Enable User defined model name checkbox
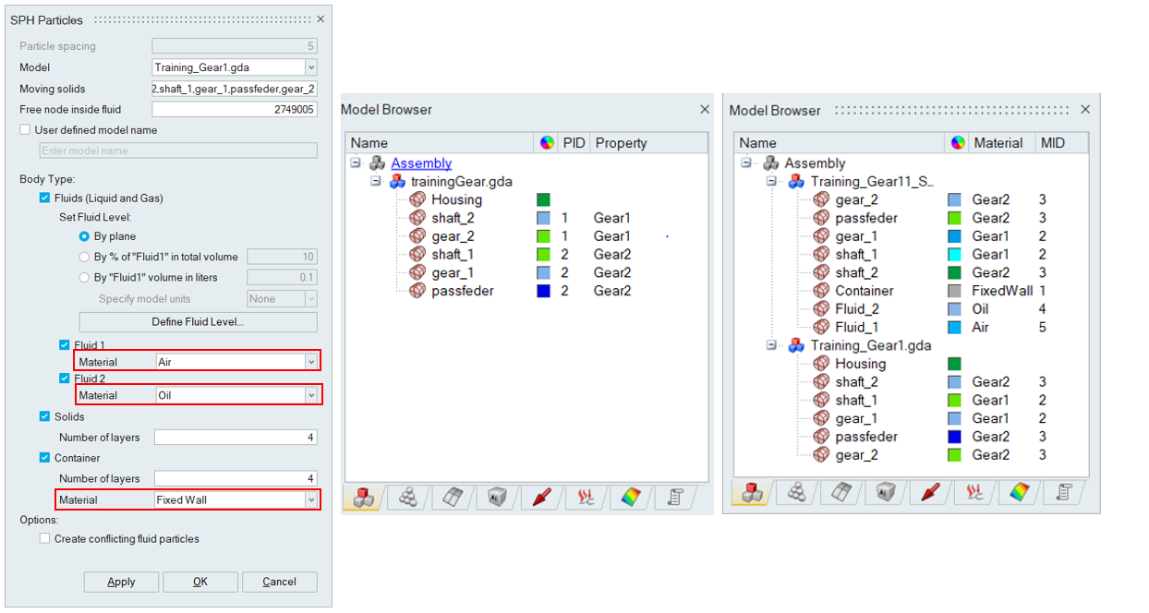 (x=26, y=130)
